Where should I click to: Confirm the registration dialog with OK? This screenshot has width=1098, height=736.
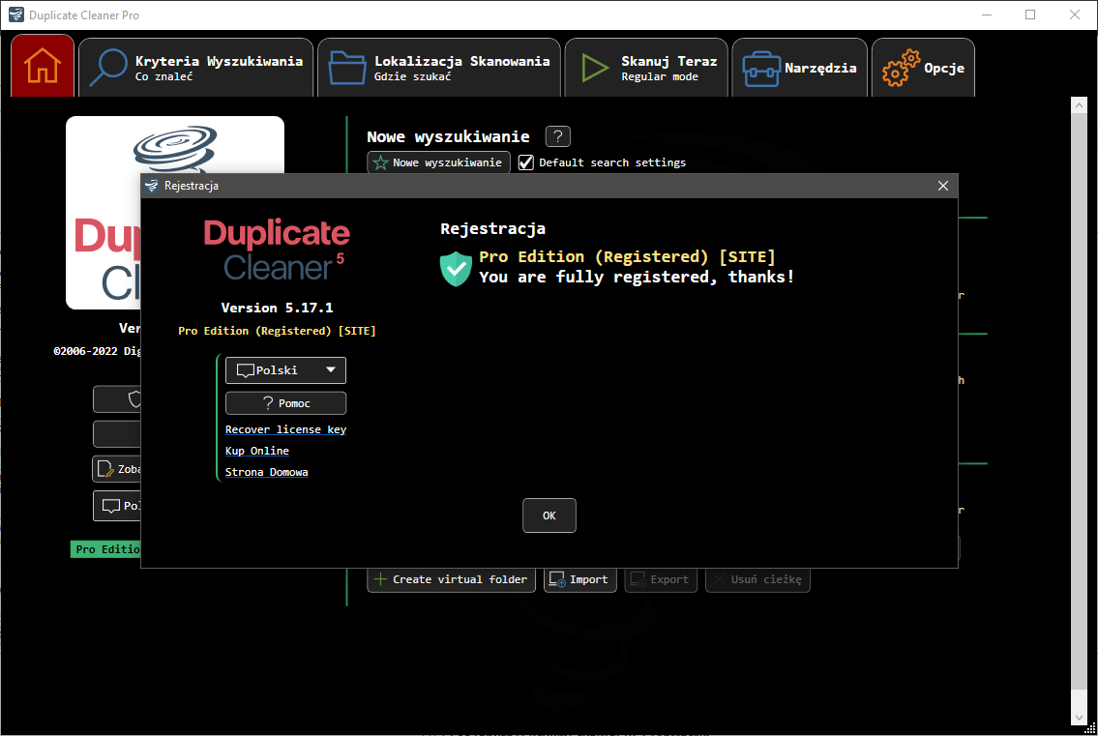click(549, 515)
